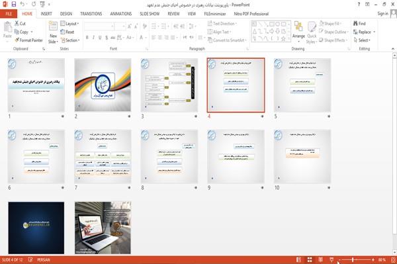Open the Find tool
Viewport: 397px width, 264px height.
click(x=359, y=24)
